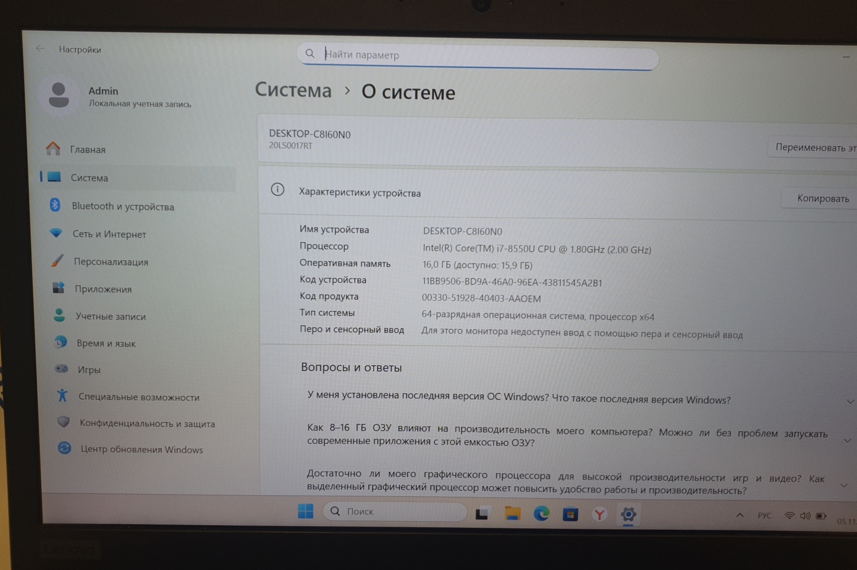This screenshot has width=857, height=570.
Task: Click the back arrow in Settings header
Action: pos(40,49)
